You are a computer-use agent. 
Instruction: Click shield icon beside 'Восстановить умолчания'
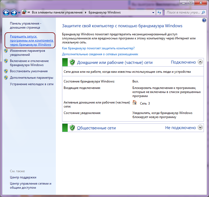(6, 71)
